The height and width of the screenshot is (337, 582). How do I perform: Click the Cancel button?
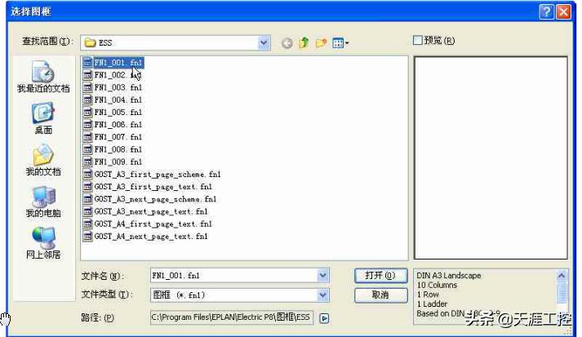click(381, 295)
